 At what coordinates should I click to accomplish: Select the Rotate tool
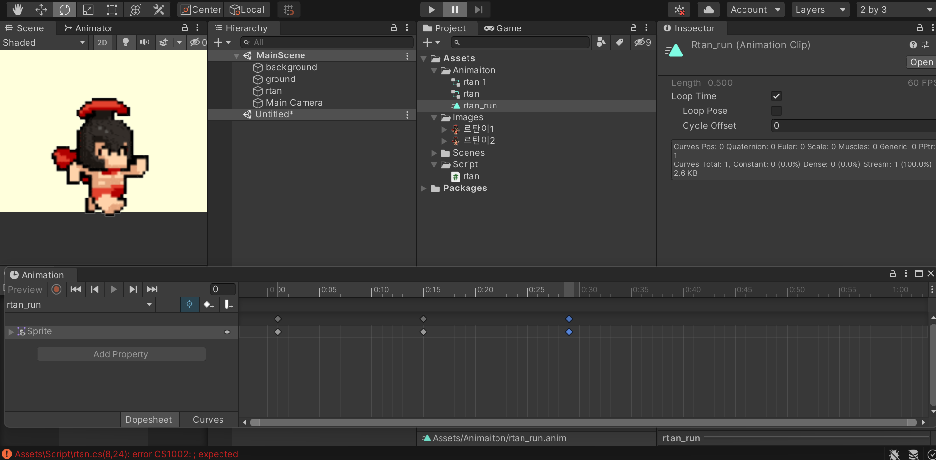[65, 9]
